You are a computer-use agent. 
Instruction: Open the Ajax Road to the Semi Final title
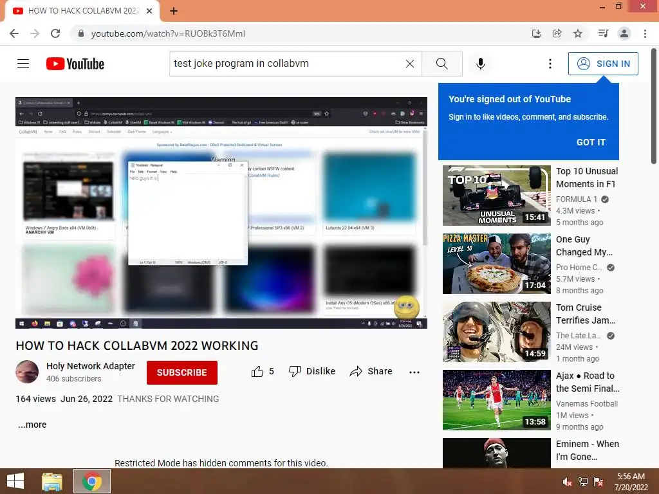pyautogui.click(x=588, y=382)
